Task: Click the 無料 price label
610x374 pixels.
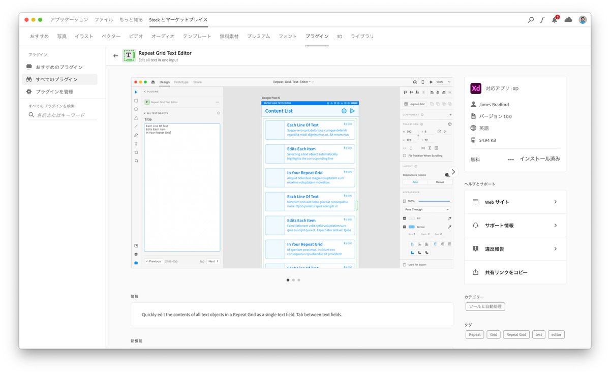Action: 475,160
